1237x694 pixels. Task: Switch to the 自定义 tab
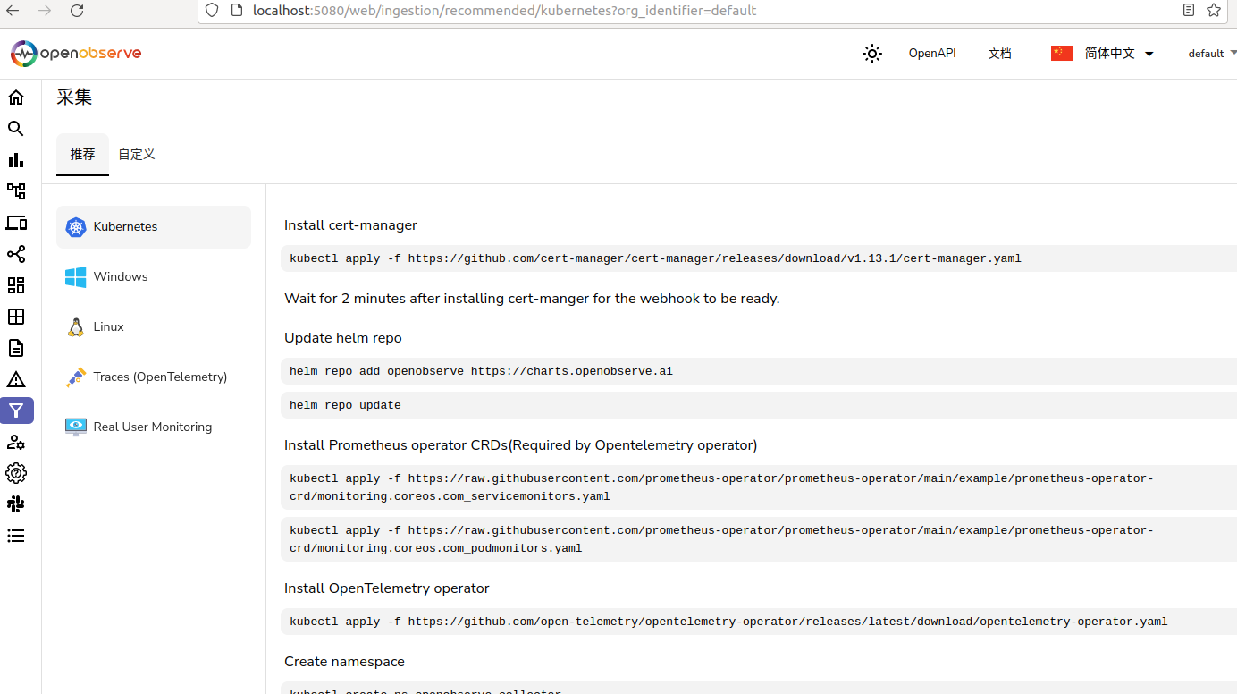pos(136,154)
